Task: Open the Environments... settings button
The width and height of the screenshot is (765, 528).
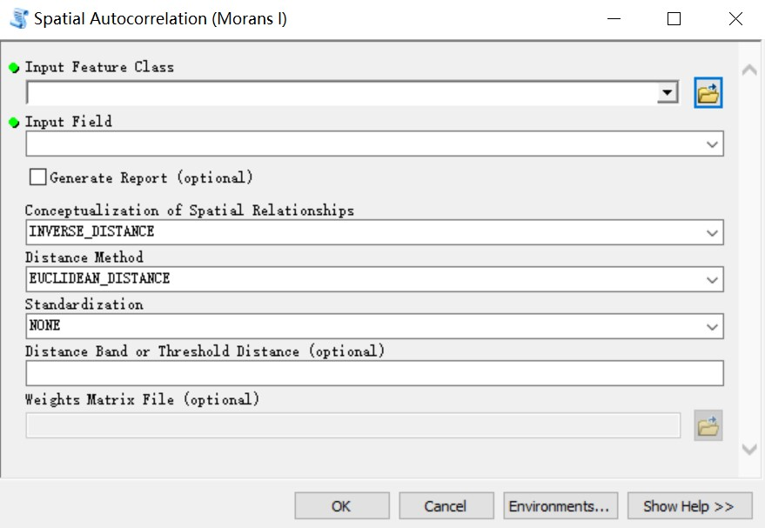Action: pyautogui.click(x=560, y=506)
